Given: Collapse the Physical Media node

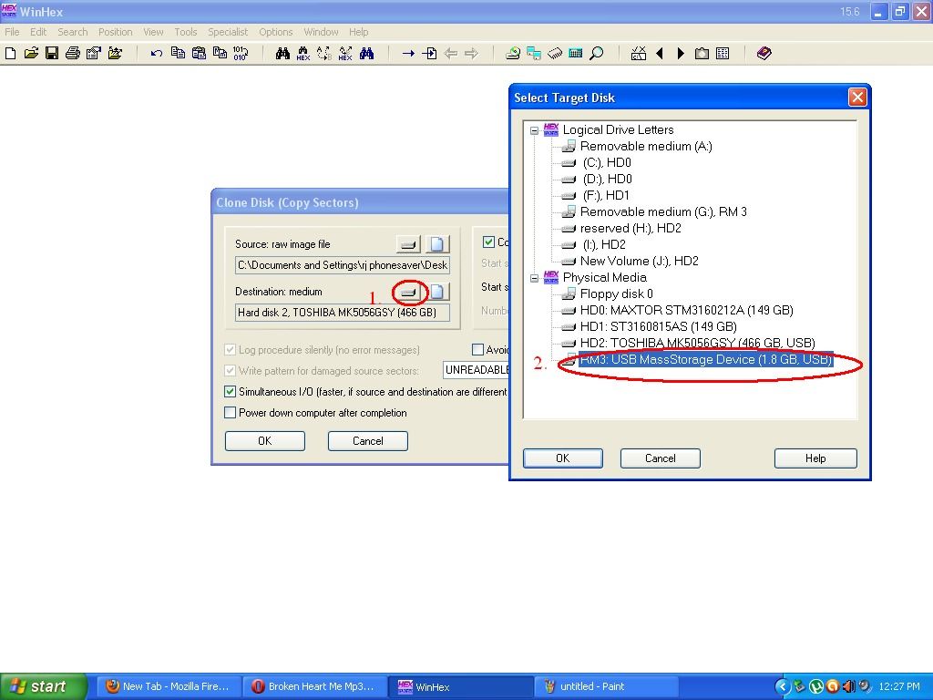Looking at the screenshot, I should pos(534,278).
